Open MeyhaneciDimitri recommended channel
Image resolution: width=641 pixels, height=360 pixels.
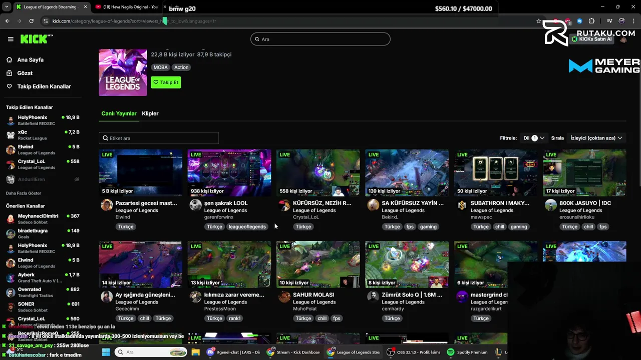click(43, 219)
